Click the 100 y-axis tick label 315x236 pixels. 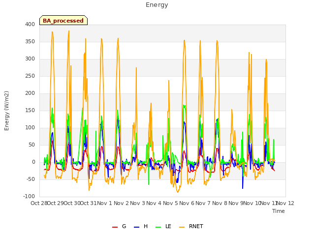pyautogui.click(x=30, y=128)
